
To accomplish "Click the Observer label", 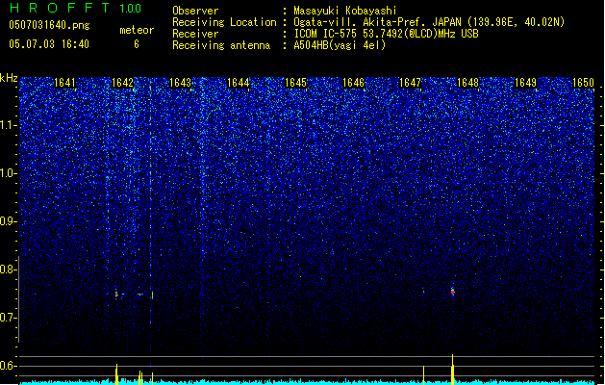I will [195, 11].
